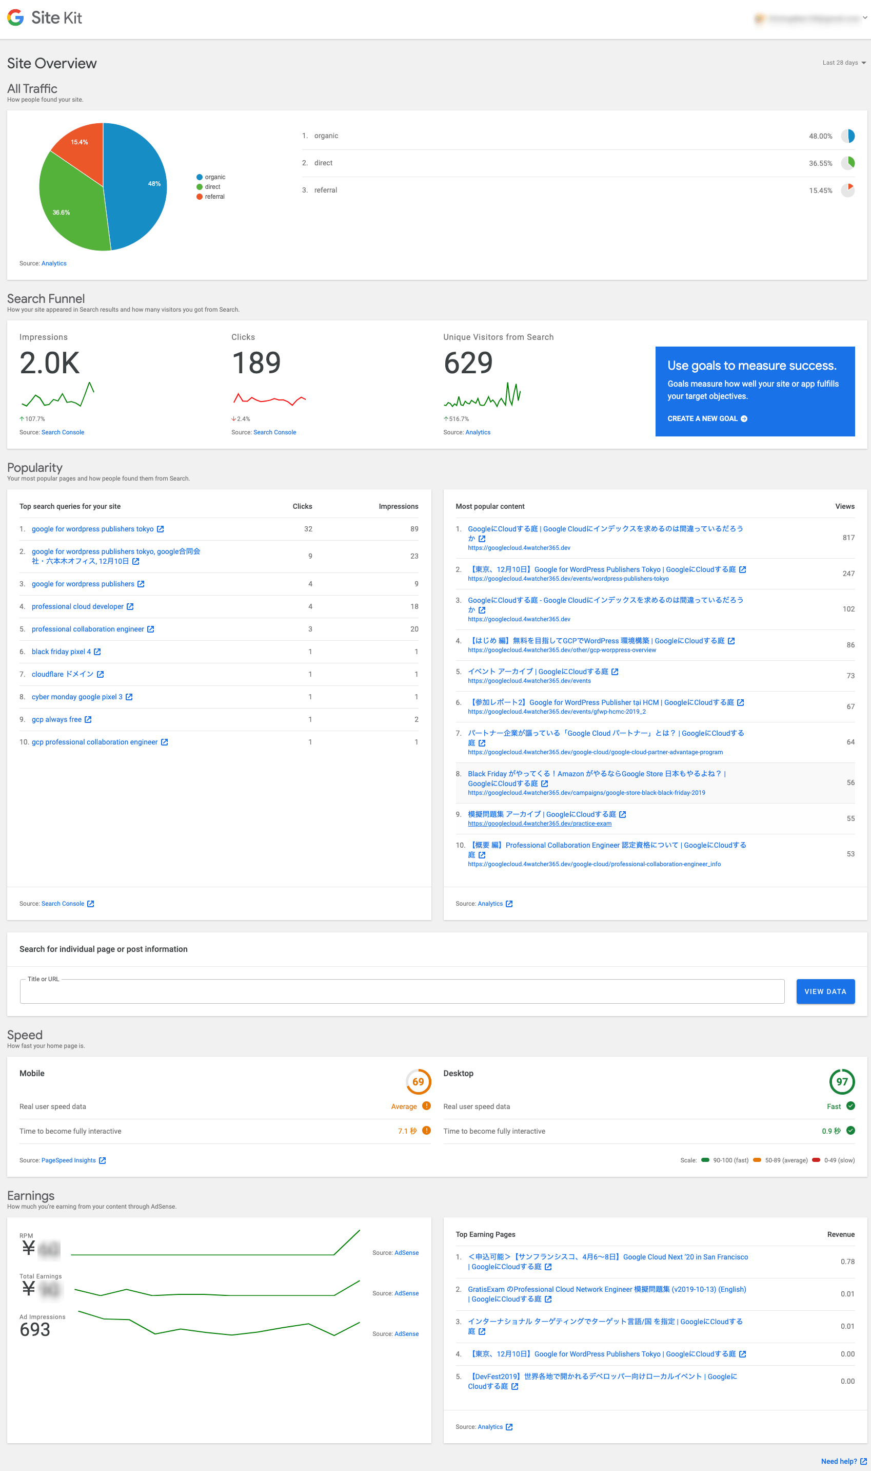Image resolution: width=871 pixels, height=1471 pixels.
Task: Click the Need help? link
Action: pyautogui.click(x=839, y=1462)
